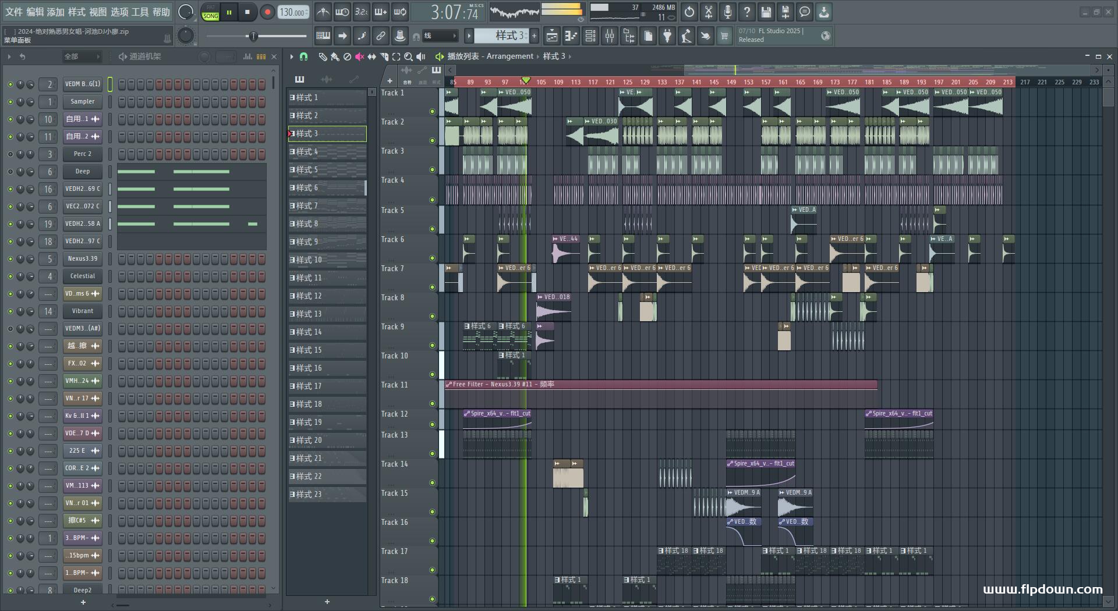This screenshot has width=1118, height=611.
Task: Select the playlist slip tool
Action: (372, 56)
